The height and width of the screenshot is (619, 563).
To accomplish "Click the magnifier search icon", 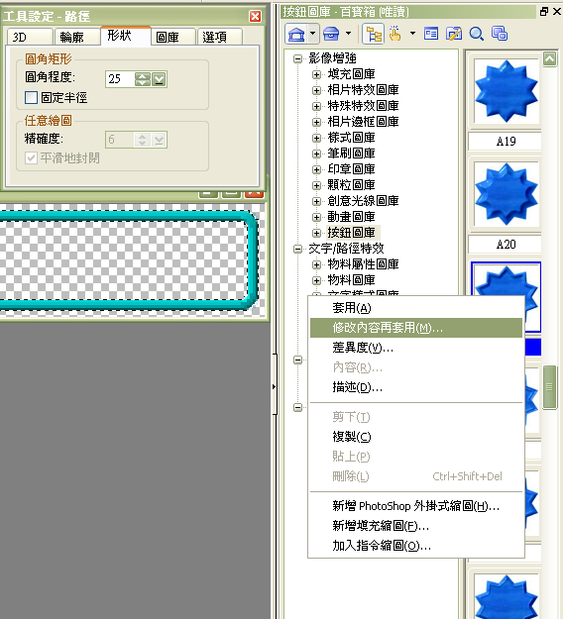I will (x=477, y=34).
